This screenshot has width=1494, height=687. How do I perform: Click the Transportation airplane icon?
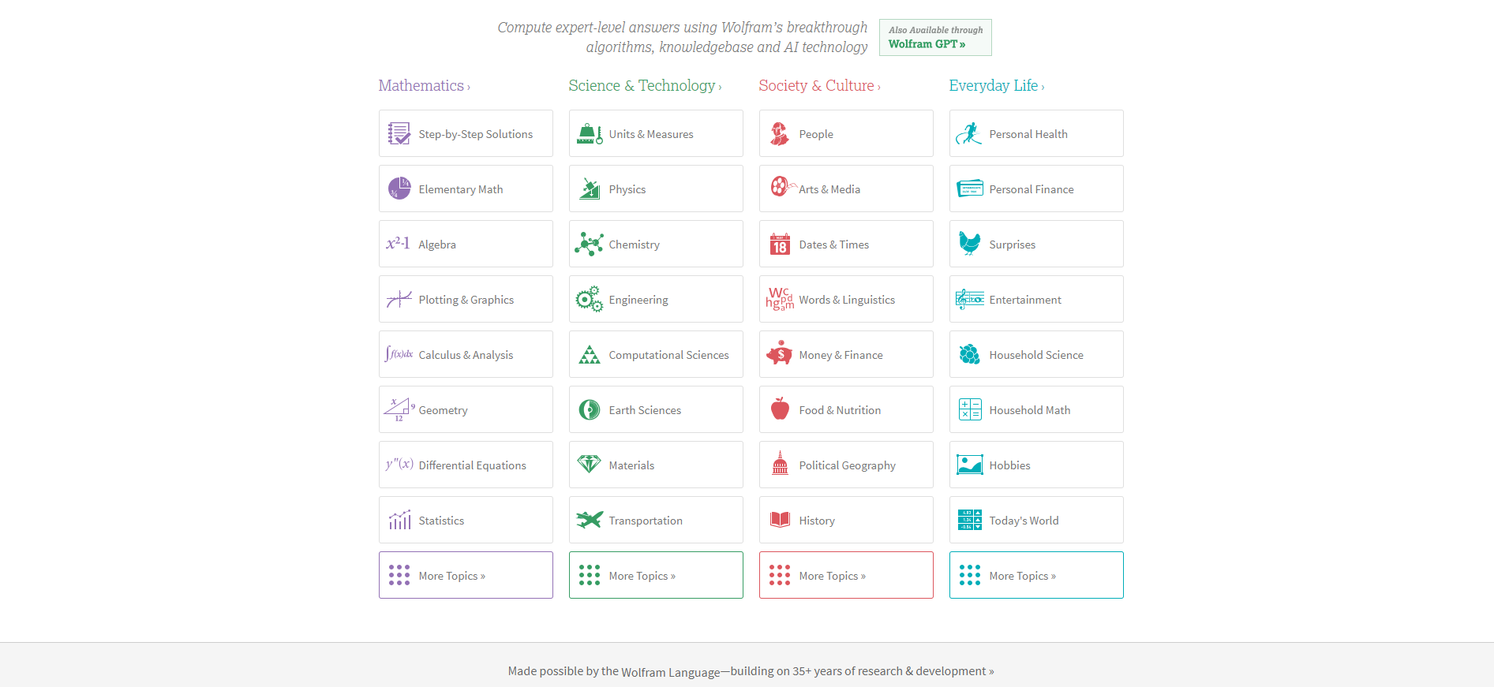click(x=589, y=520)
